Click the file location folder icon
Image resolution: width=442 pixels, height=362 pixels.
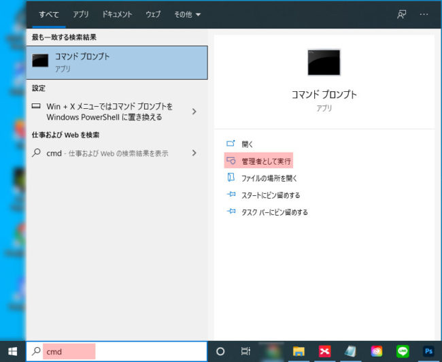coord(231,178)
